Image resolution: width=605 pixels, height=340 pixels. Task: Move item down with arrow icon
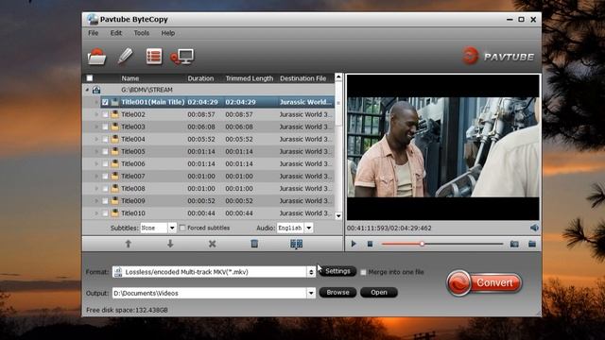[170, 244]
